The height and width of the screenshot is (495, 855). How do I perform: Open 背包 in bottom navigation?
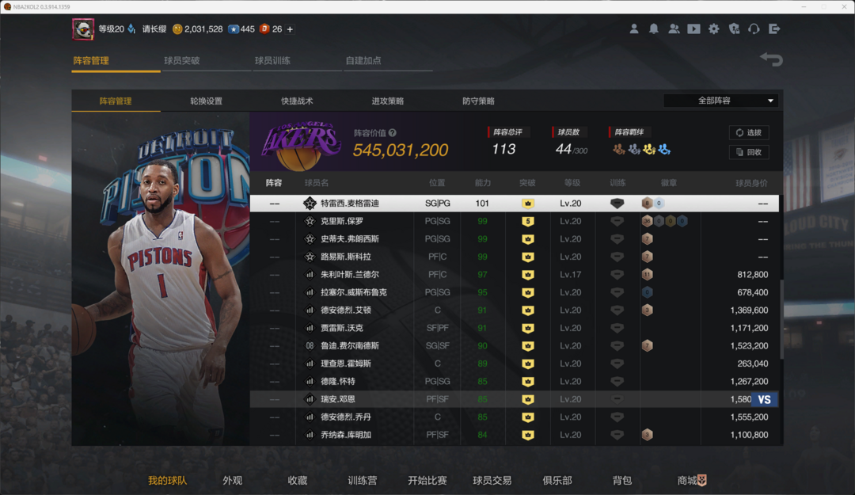click(622, 480)
